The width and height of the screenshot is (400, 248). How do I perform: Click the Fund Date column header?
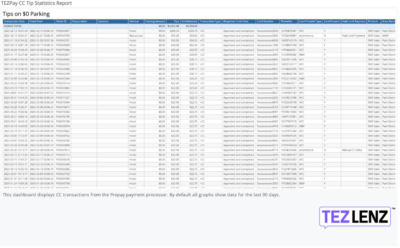point(42,22)
